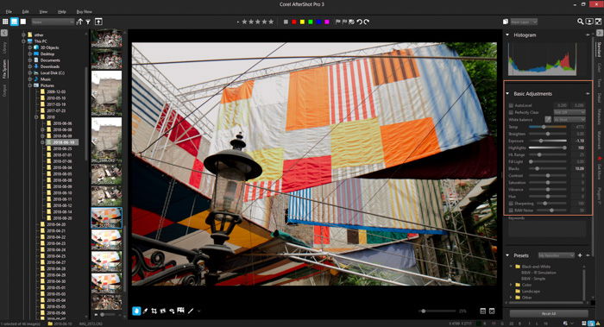The width and height of the screenshot is (604, 327).
Task: Click the upload/export box icon
Action: click(98, 22)
